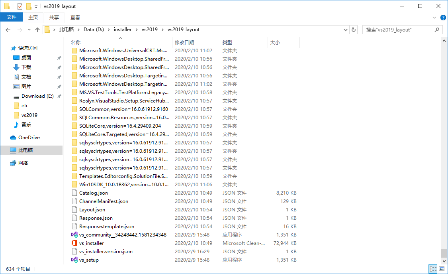The image size is (448, 274).
Task: Open address bar history dropdown
Action: [x=345, y=30]
